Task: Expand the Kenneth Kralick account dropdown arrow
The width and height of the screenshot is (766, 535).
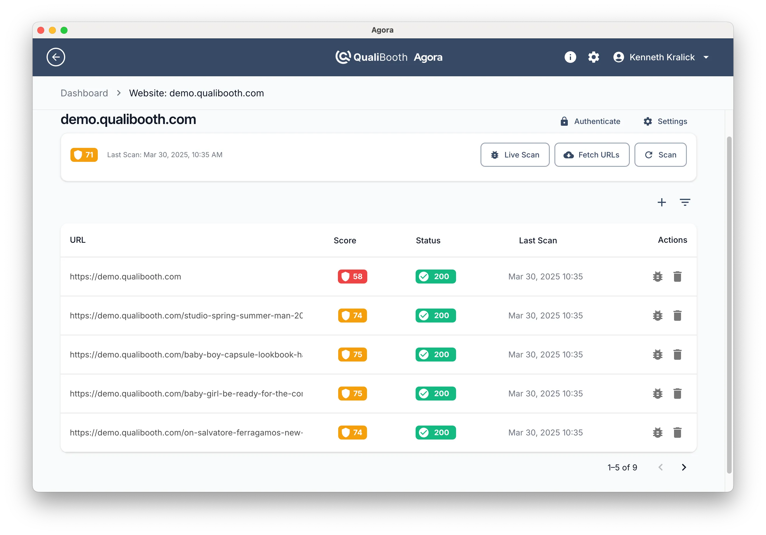Action: (706, 57)
